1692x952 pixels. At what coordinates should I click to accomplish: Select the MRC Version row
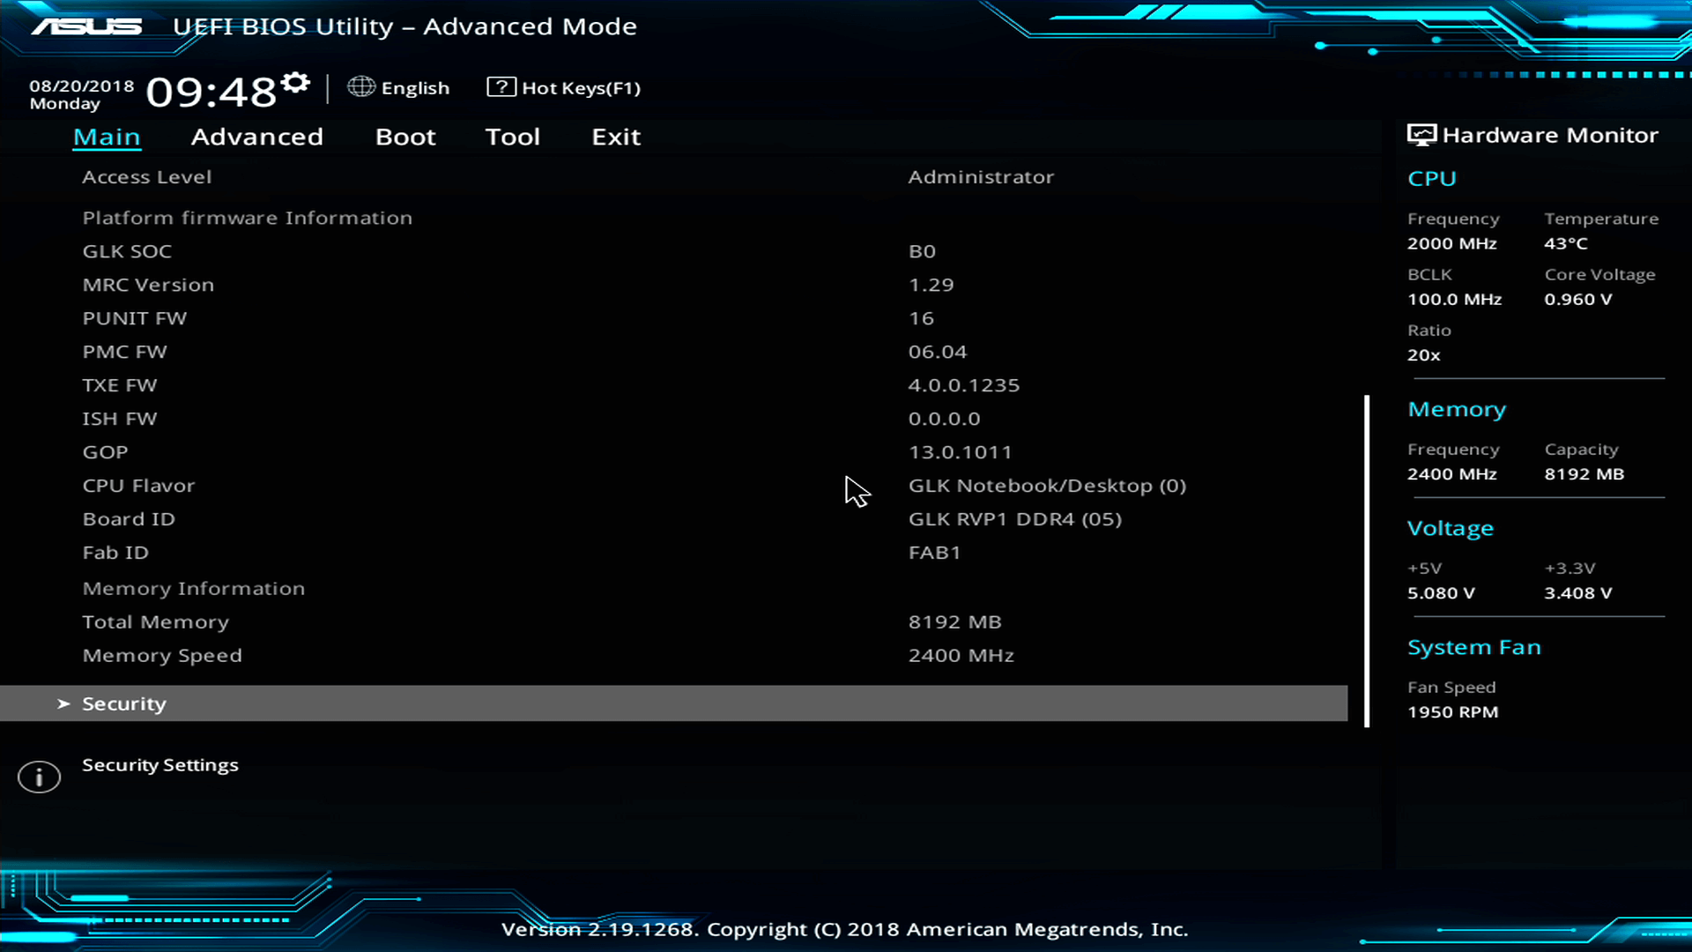[x=148, y=285]
